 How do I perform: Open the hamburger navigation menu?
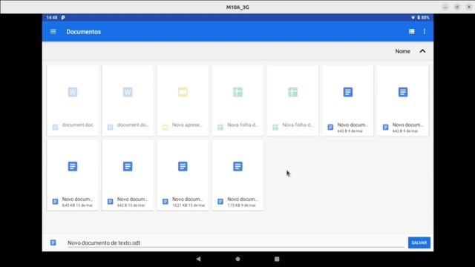tap(53, 31)
